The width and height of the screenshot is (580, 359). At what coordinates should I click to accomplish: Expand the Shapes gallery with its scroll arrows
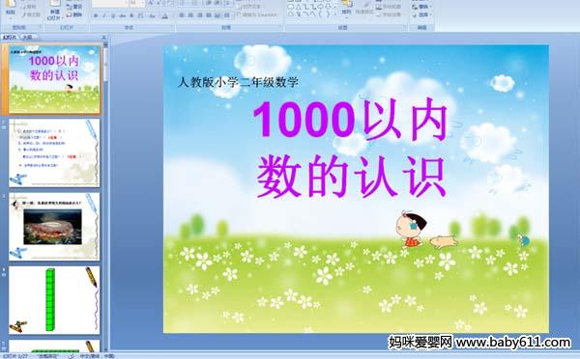(x=335, y=11)
